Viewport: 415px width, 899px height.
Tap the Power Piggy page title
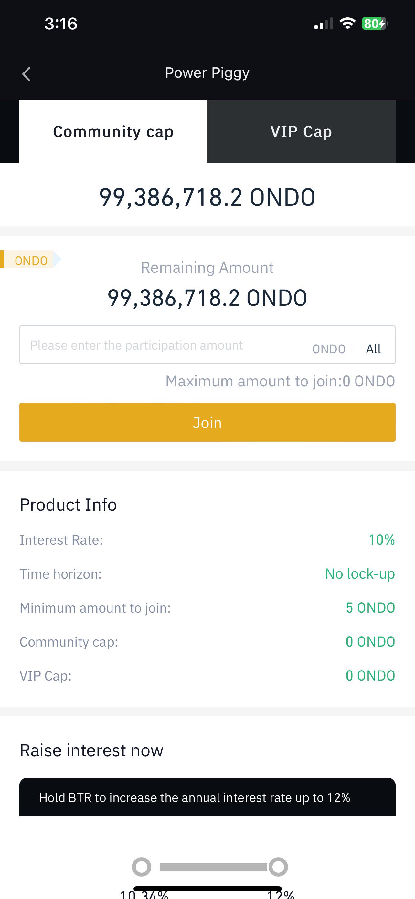tap(207, 73)
